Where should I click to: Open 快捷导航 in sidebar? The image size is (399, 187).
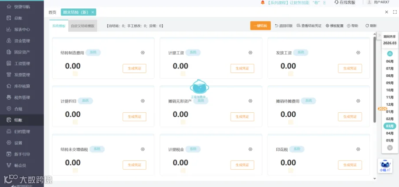pyautogui.click(x=22, y=7)
